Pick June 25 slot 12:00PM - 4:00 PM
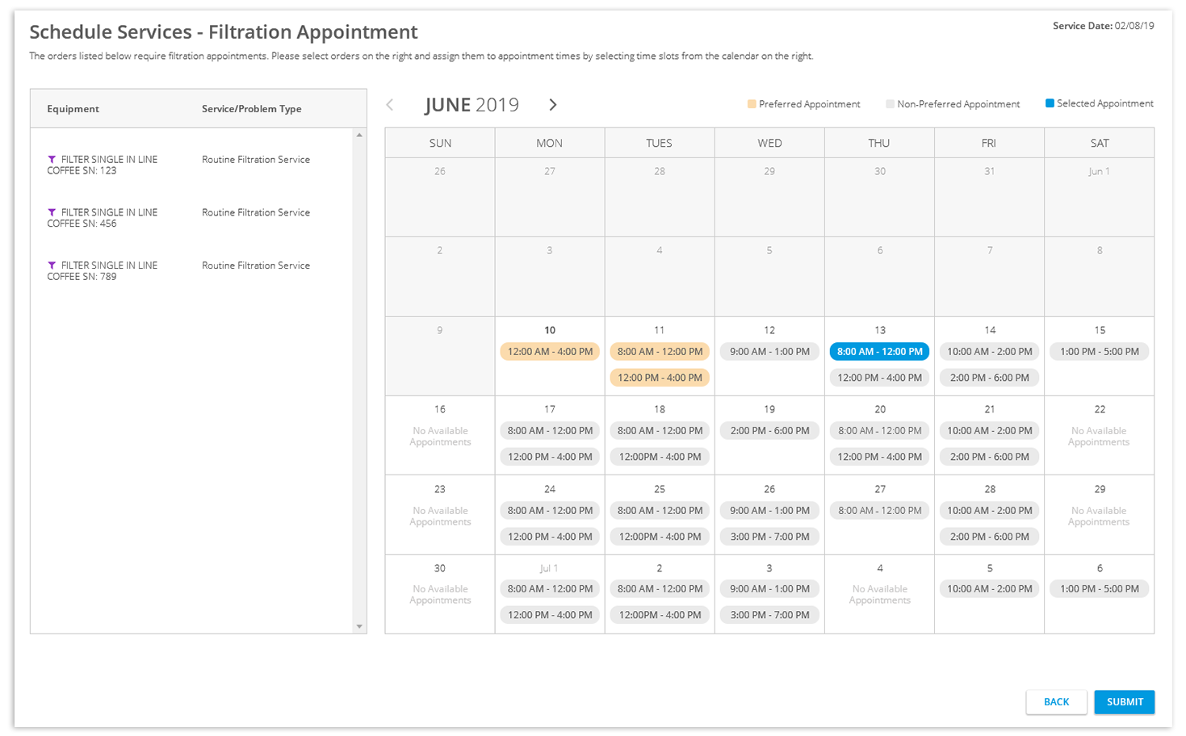1186x736 pixels. (660, 537)
